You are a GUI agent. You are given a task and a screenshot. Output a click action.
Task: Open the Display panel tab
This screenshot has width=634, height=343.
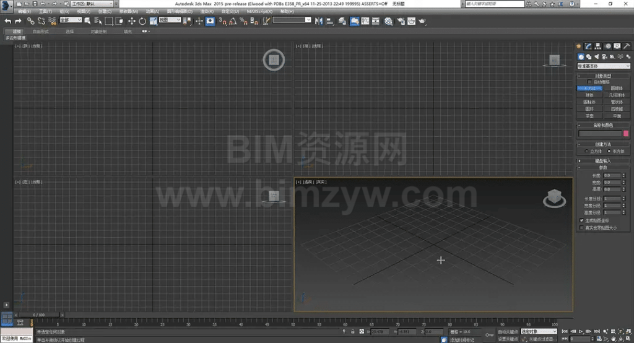617,46
